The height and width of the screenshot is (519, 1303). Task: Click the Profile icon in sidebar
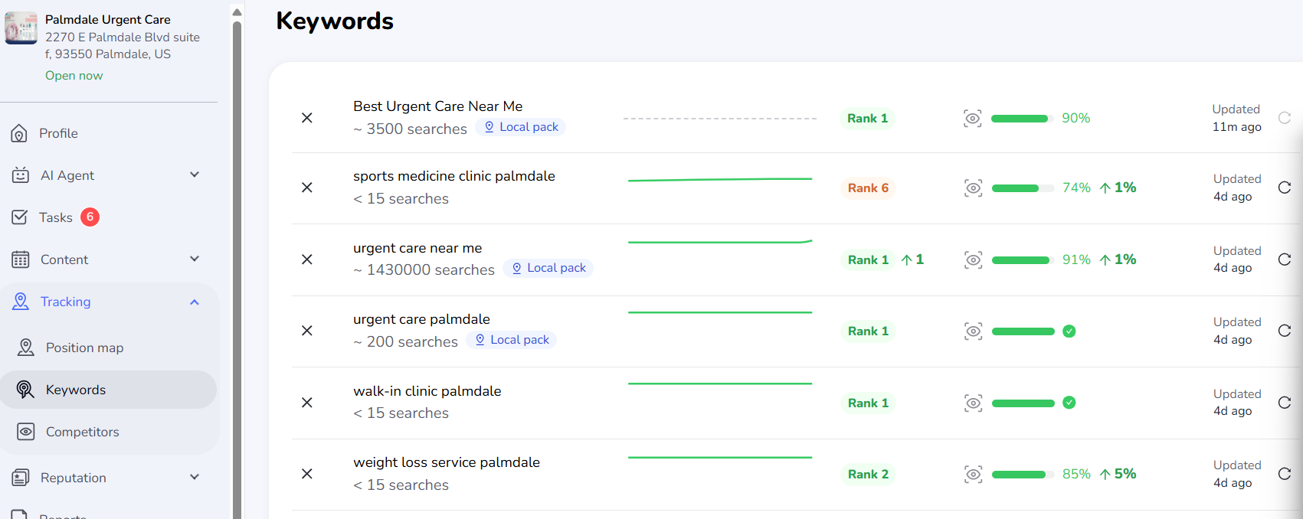click(20, 134)
